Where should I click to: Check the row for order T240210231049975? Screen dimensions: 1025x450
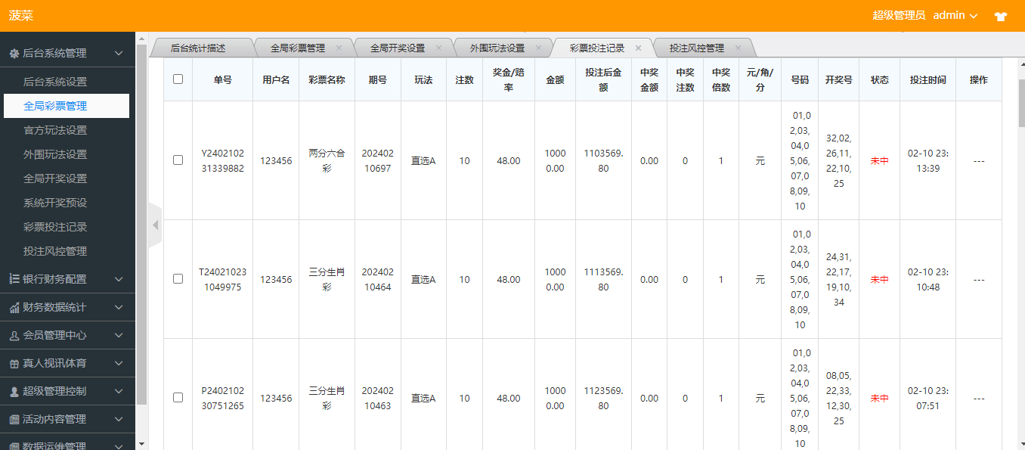pos(178,279)
